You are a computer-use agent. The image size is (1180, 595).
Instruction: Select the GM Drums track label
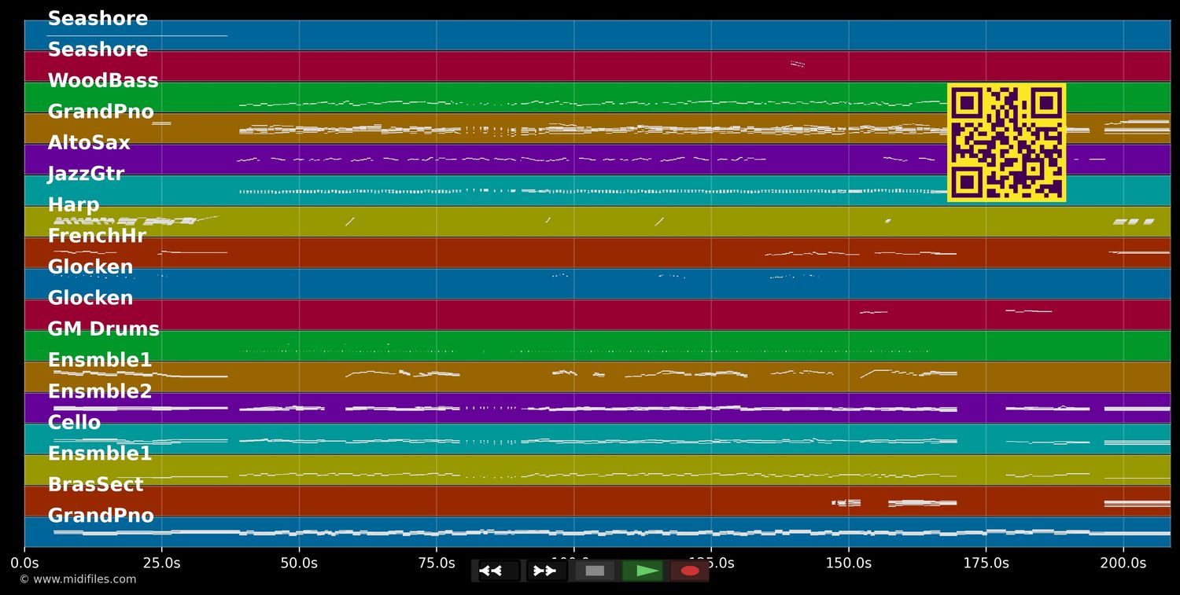pos(103,329)
